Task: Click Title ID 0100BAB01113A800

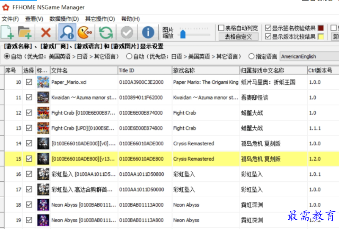Action: tap(141, 221)
